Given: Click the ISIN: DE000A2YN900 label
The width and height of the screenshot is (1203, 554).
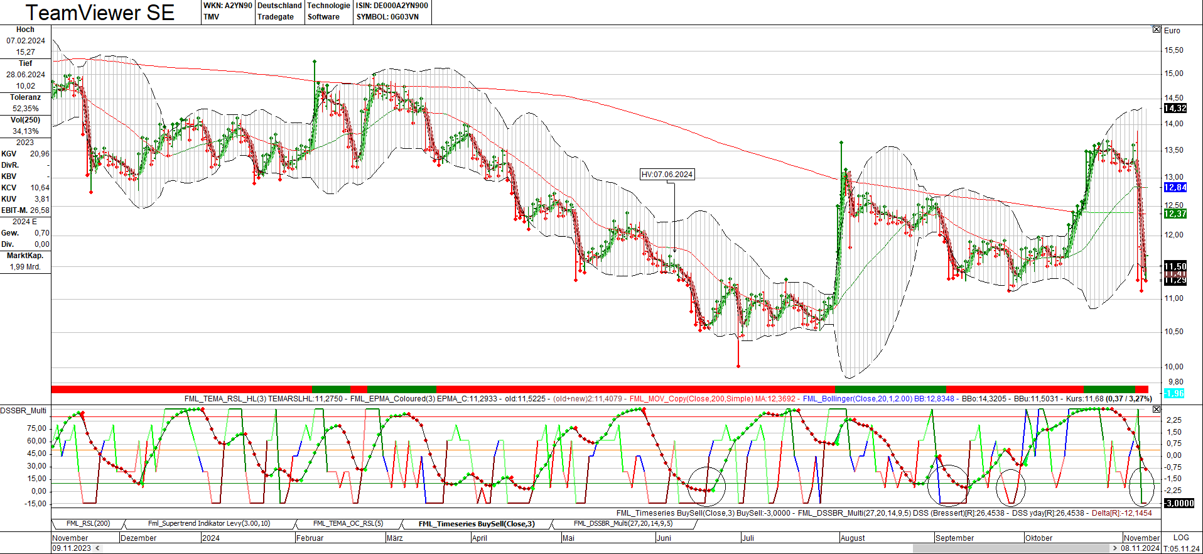Looking at the screenshot, I should 392,6.
